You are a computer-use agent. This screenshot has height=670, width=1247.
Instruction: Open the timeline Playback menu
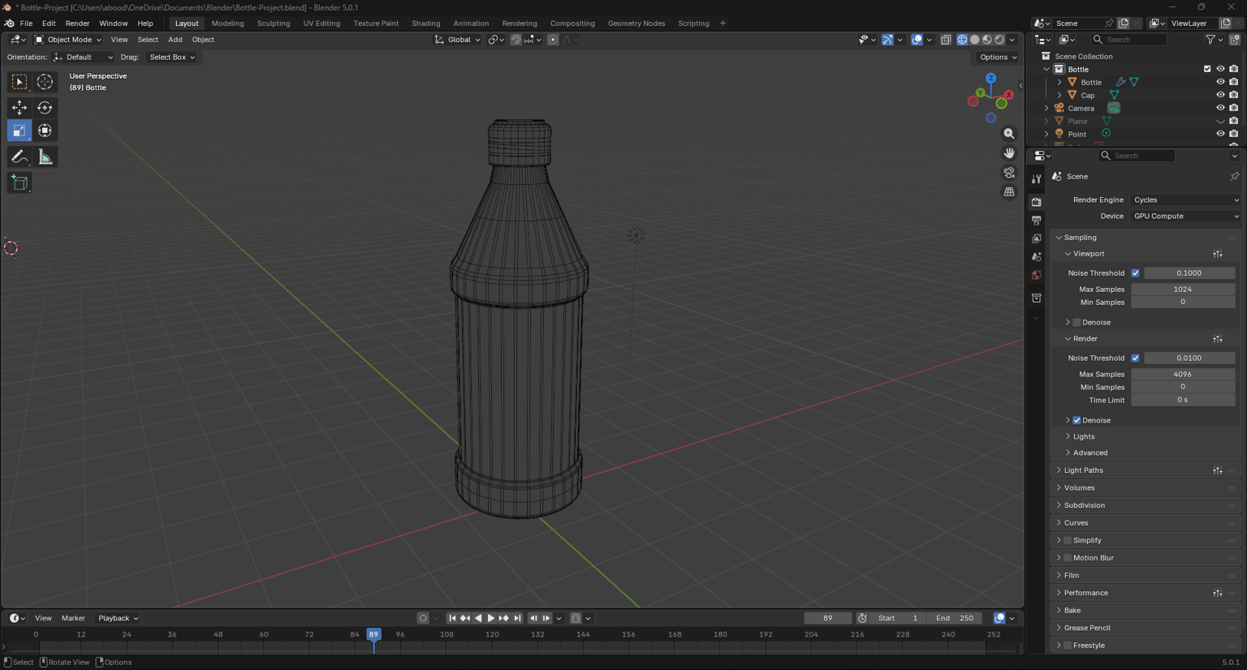coord(118,618)
